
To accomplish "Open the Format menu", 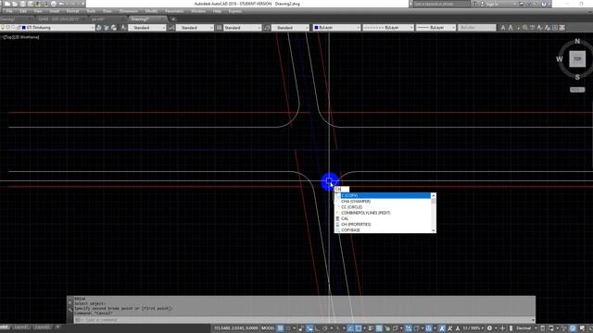I will coord(72,11).
